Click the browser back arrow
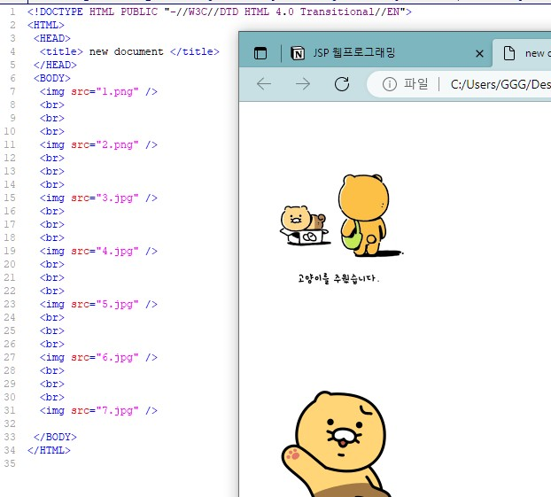Viewport: 551px width, 497px height. 264,84
